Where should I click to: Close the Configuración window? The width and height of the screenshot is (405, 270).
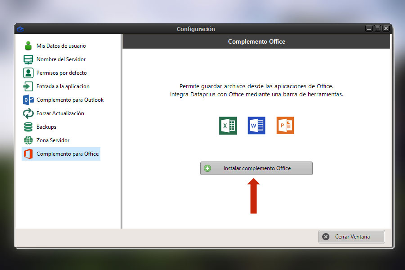click(x=386, y=28)
